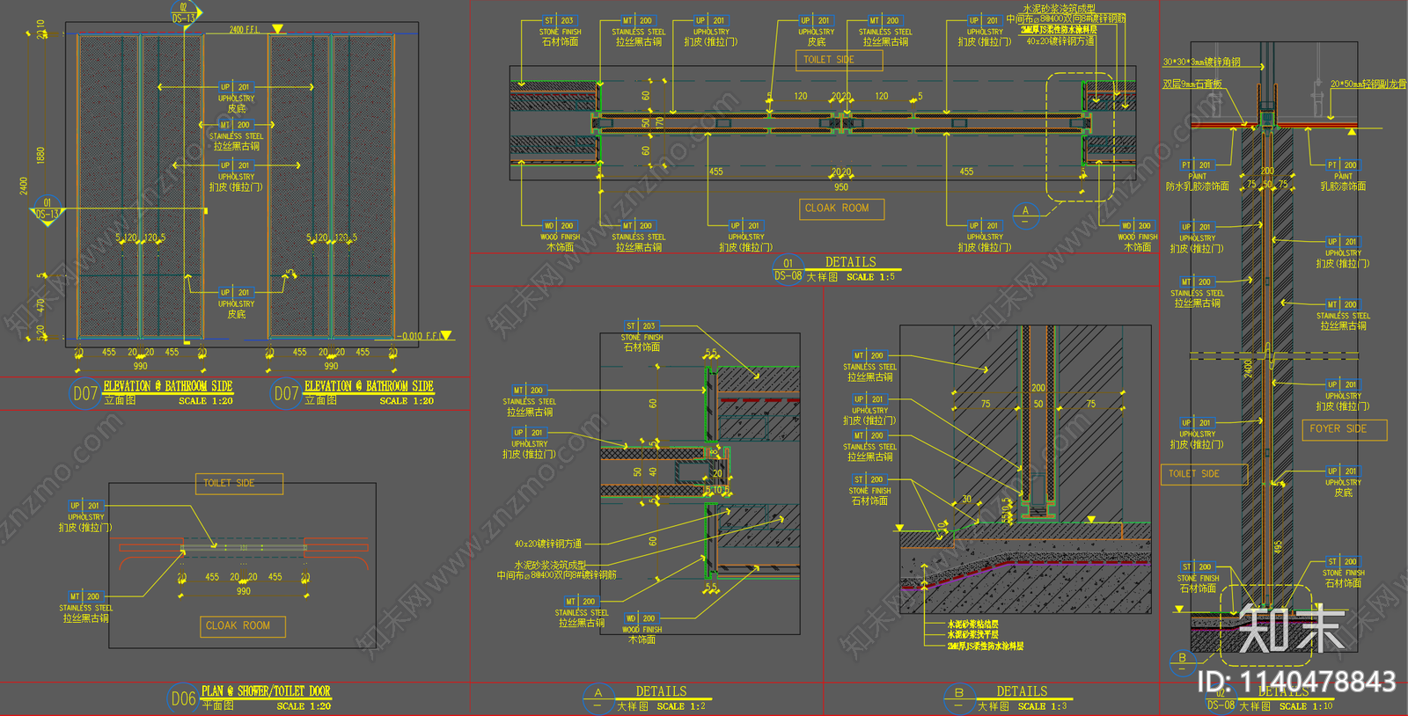Select the 水泥砂浆粘结层 layer note
This screenshot has height=716, width=1408.
(x=972, y=625)
